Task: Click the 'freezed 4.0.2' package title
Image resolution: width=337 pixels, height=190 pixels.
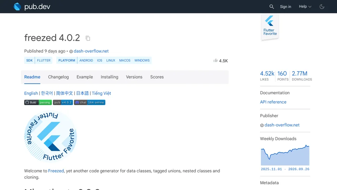Action: pyautogui.click(x=52, y=38)
